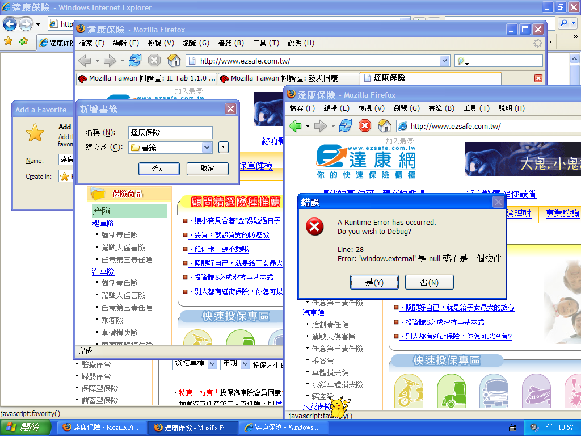This screenshot has height=436, width=581.
Task: Expand the bookmark folder tree arrow button
Action: pyautogui.click(x=224, y=147)
